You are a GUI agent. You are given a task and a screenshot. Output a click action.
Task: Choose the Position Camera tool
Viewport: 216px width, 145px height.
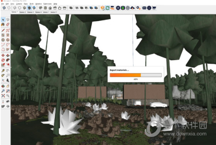tap(3, 102)
